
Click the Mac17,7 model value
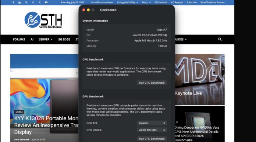click(162, 30)
